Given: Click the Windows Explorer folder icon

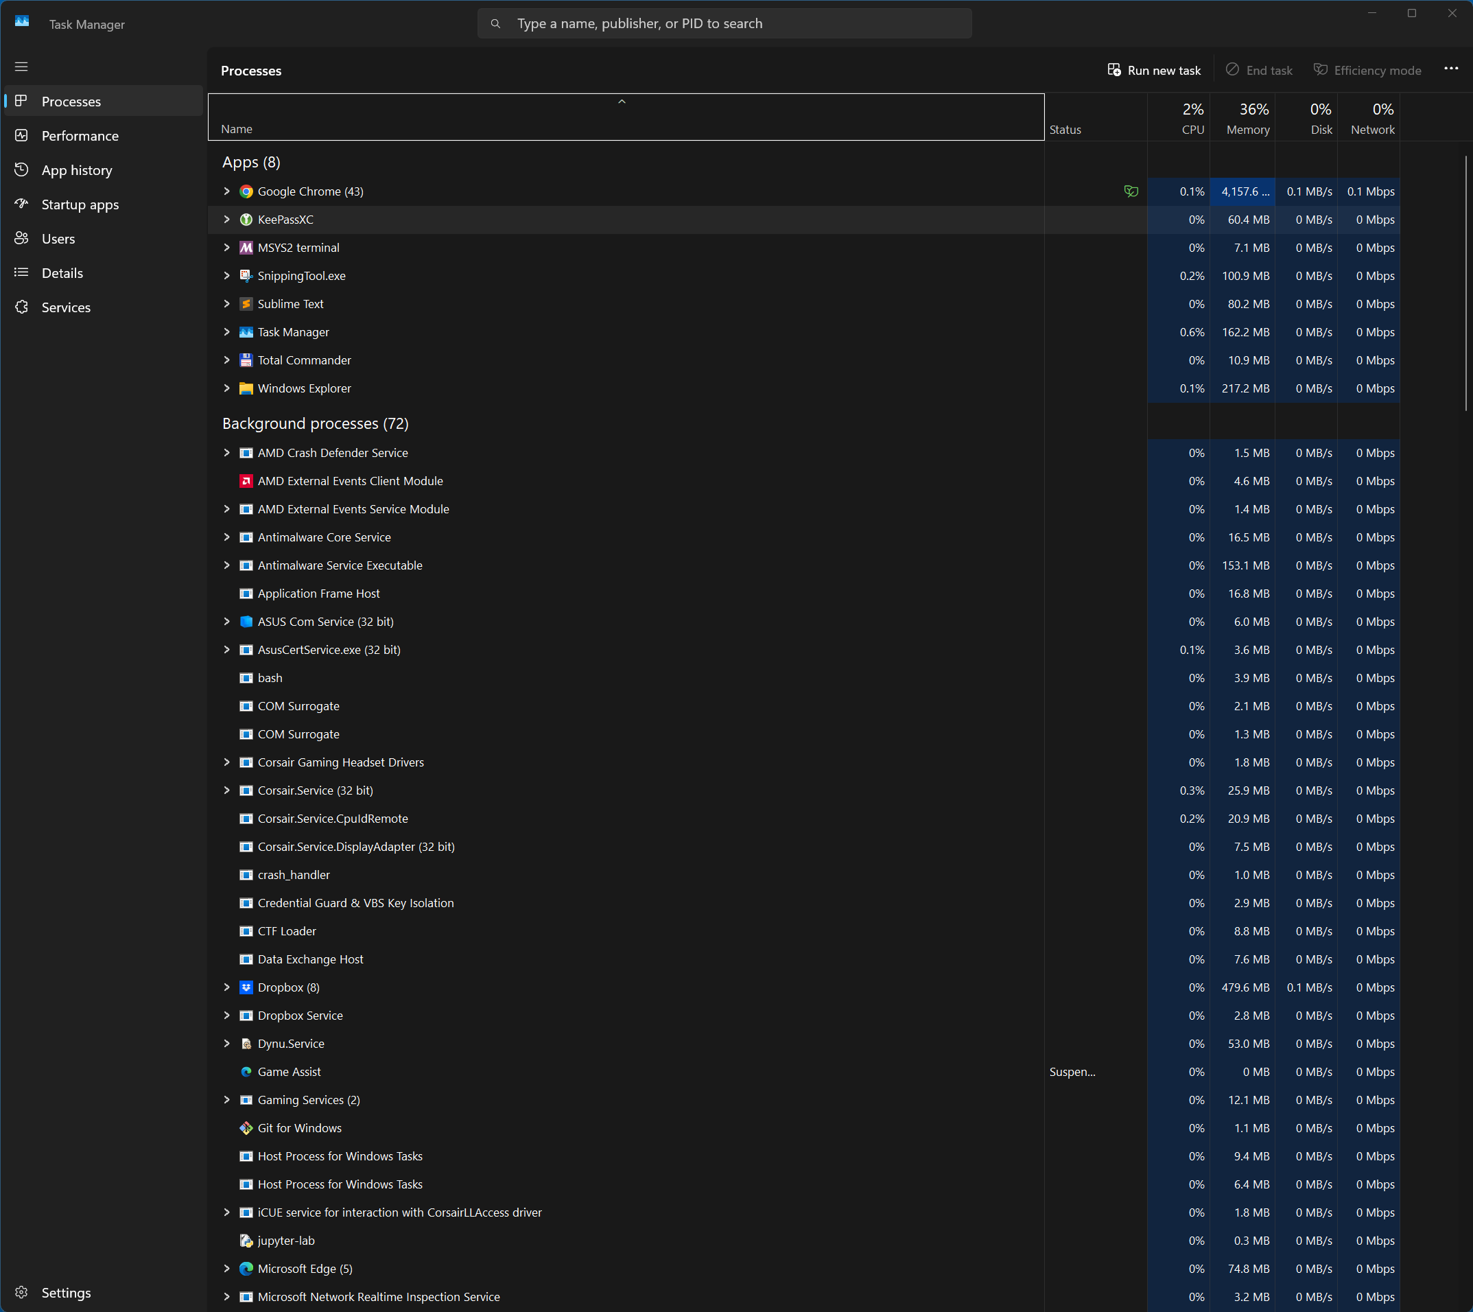Looking at the screenshot, I should tap(246, 388).
